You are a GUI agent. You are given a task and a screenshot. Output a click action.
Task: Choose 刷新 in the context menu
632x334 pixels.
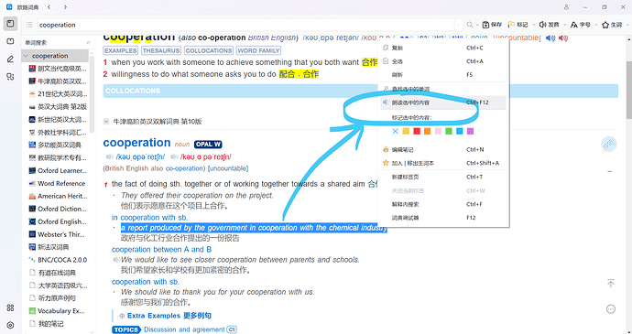point(443,74)
